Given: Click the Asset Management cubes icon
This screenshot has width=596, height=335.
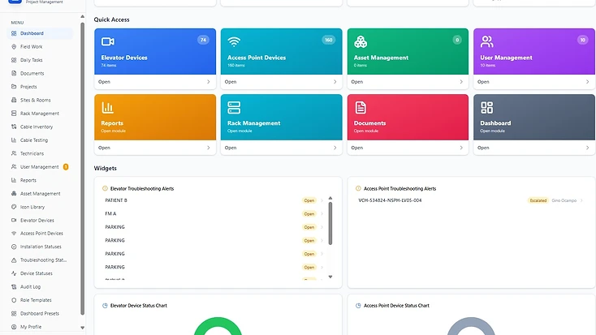Looking at the screenshot, I should (x=361, y=42).
